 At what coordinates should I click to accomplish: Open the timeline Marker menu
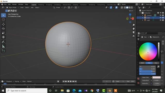click(29, 81)
